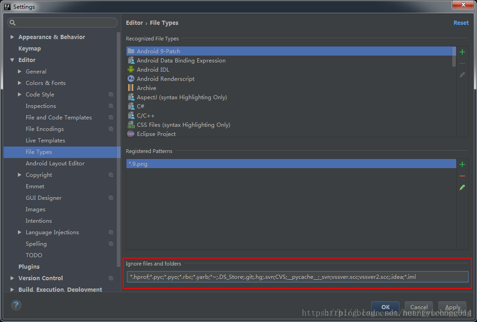
Task: Expand Build, Execution, Deployment section
Action: (12, 289)
